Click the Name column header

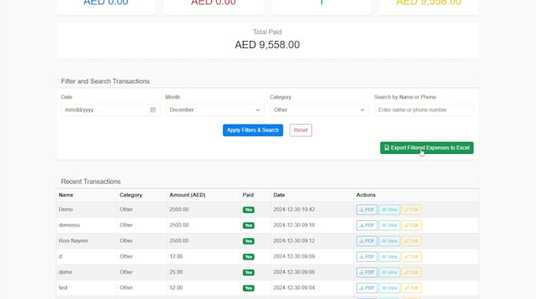click(66, 195)
